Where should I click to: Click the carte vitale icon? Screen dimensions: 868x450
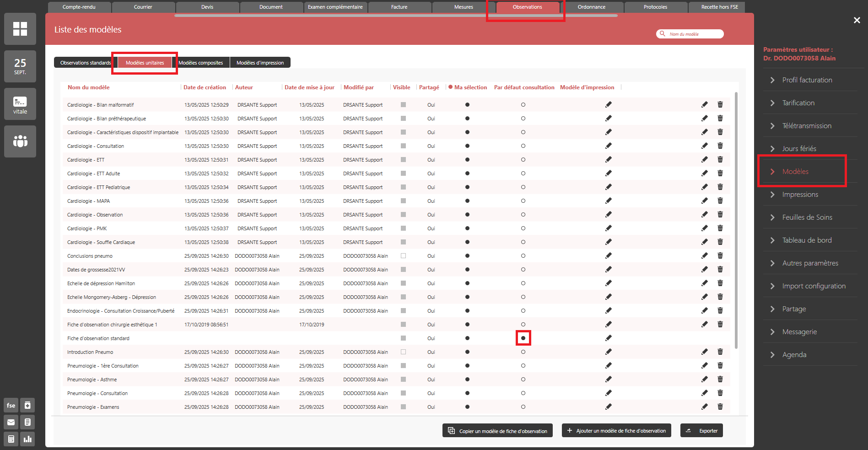[x=20, y=104]
